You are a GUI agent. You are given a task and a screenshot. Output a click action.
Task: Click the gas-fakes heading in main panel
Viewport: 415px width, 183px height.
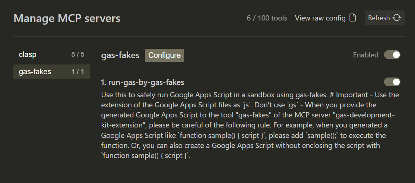(120, 55)
